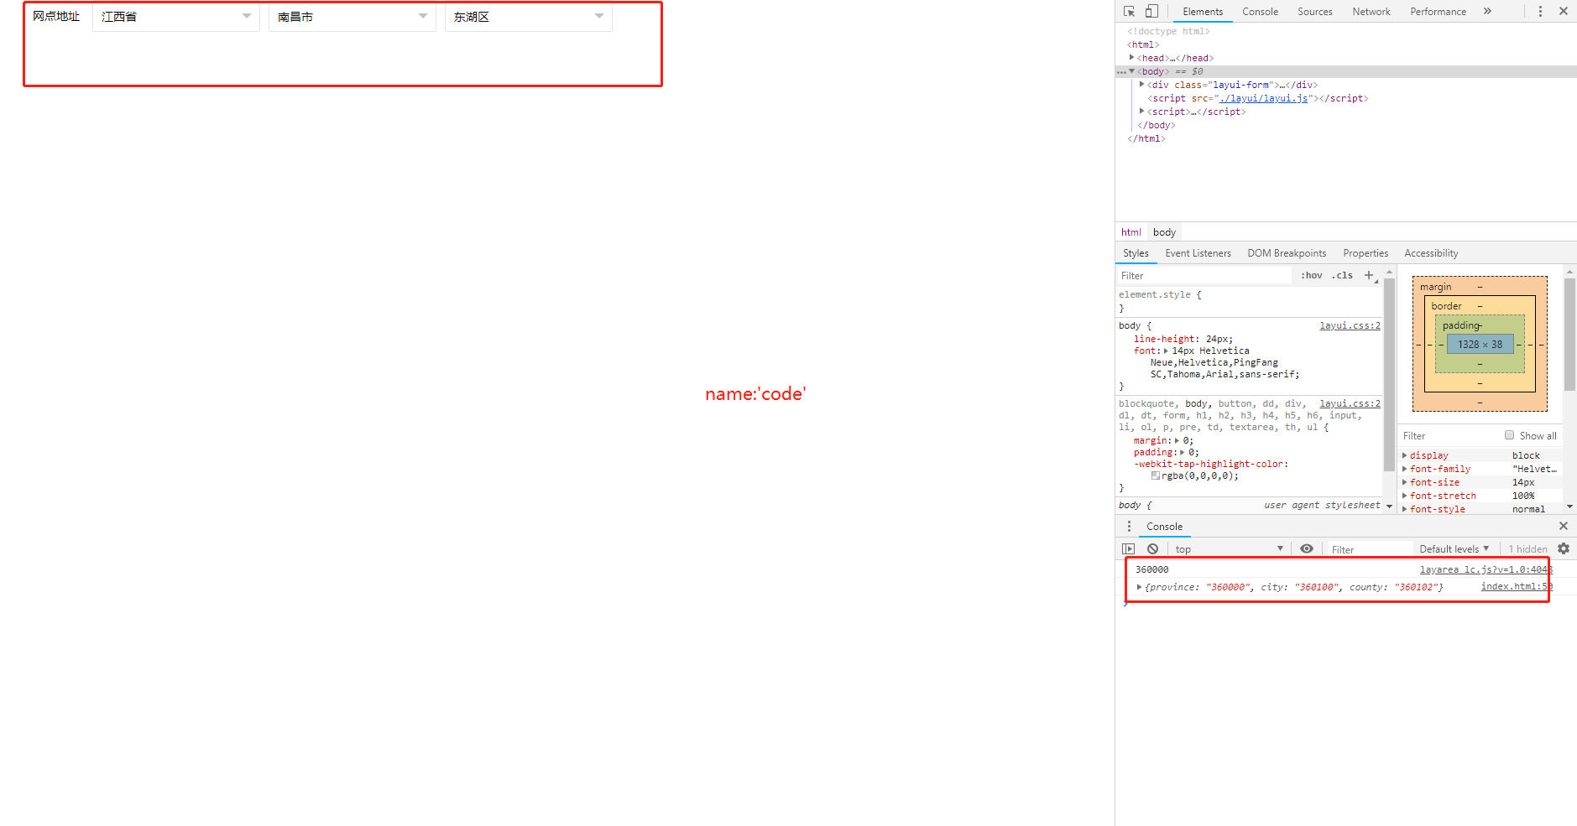Toggle the device toolbar icon
Image resolution: width=1577 pixels, height=826 pixels.
coord(1151,12)
